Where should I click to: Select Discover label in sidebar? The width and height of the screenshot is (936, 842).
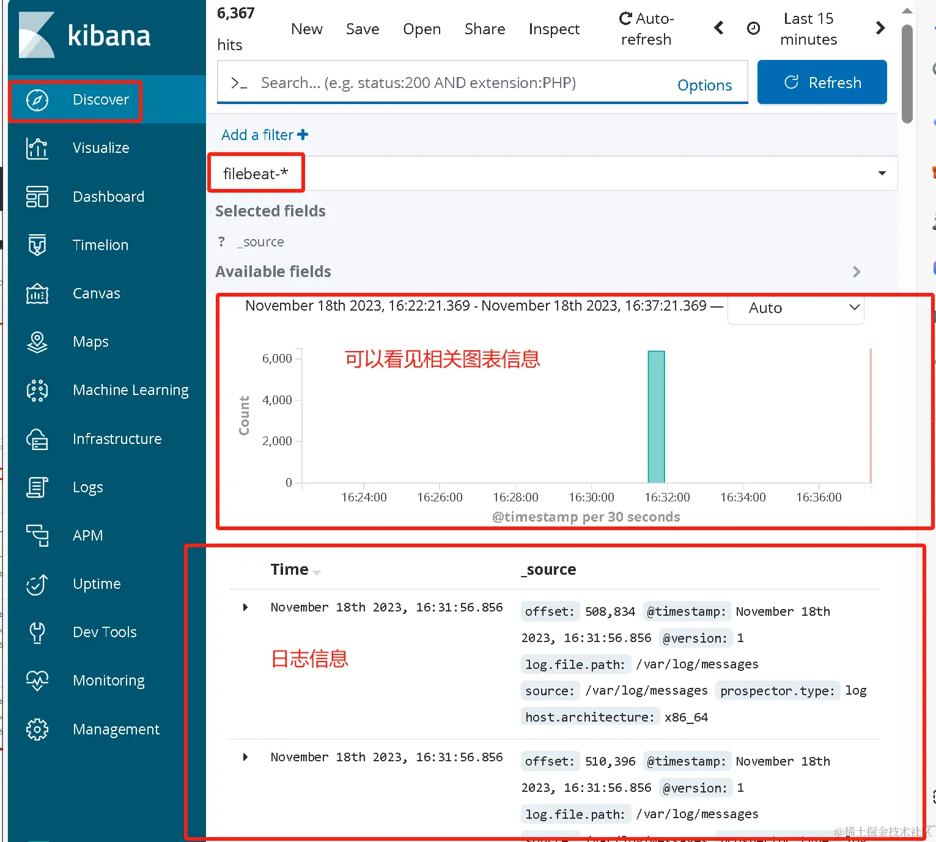click(101, 100)
